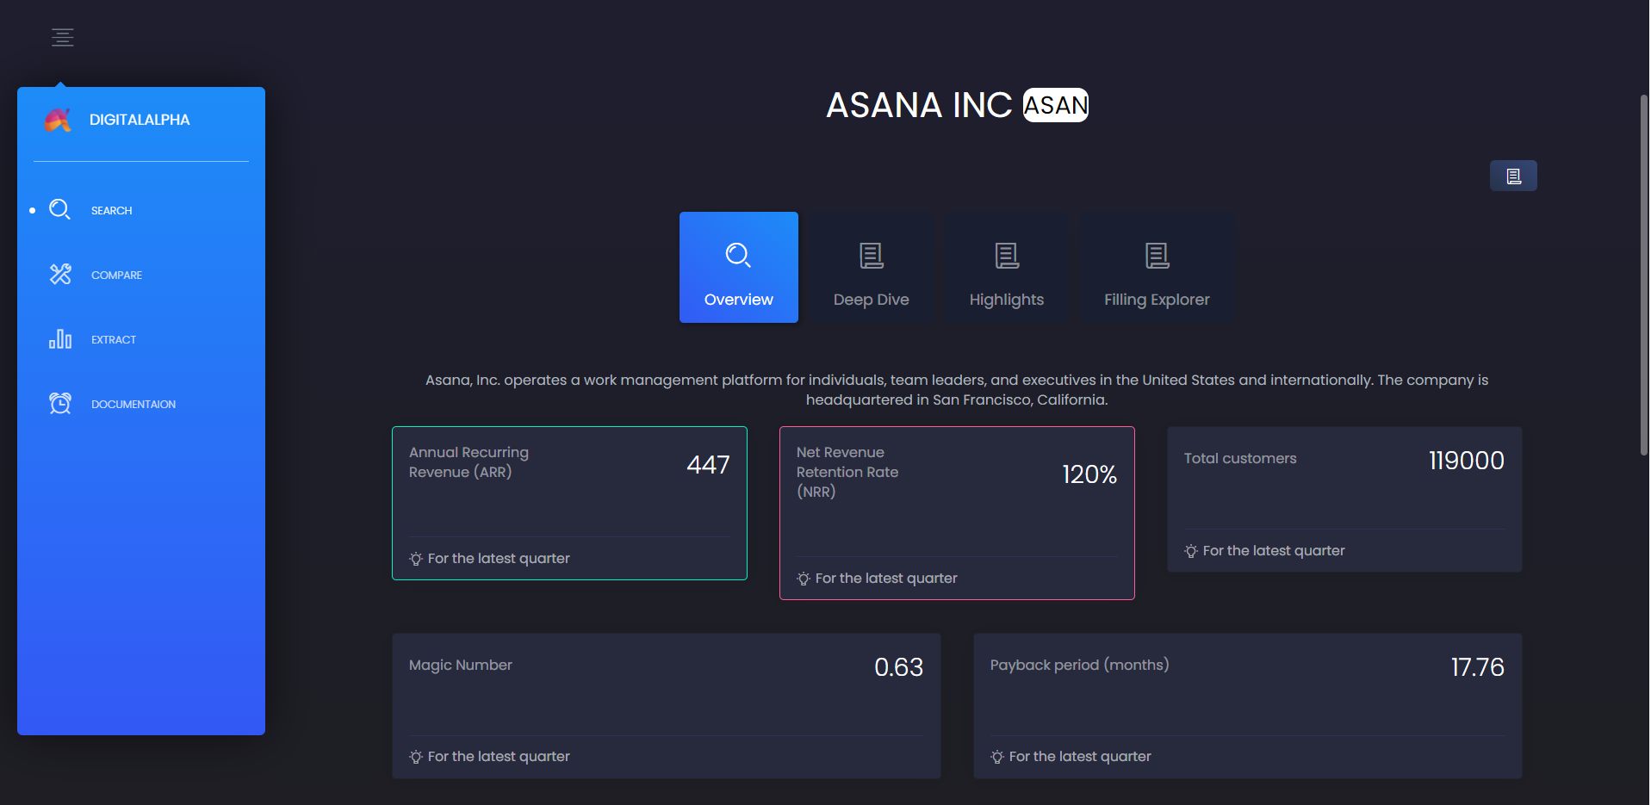1651x805 pixels.
Task: Click the ARR value 447
Action: point(708,465)
